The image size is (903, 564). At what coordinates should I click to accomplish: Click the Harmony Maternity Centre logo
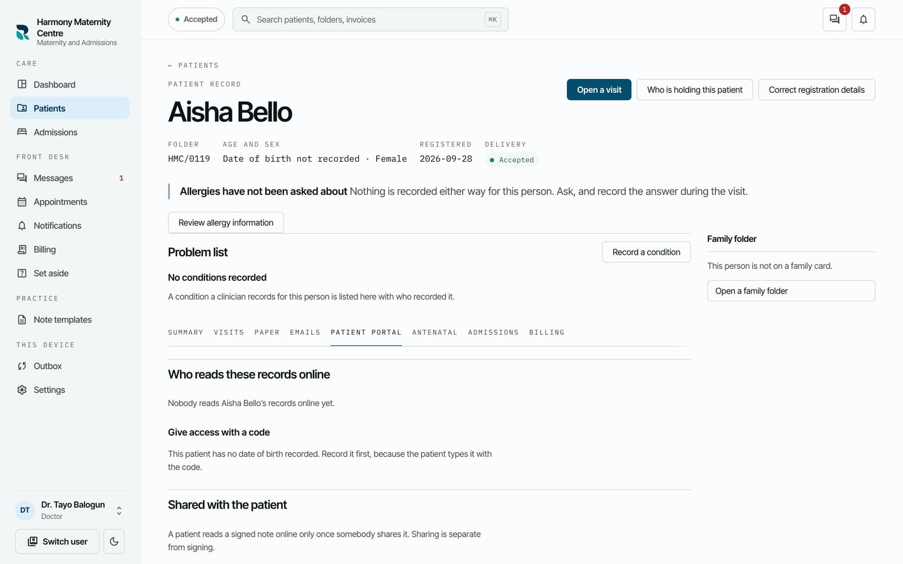[x=23, y=32]
